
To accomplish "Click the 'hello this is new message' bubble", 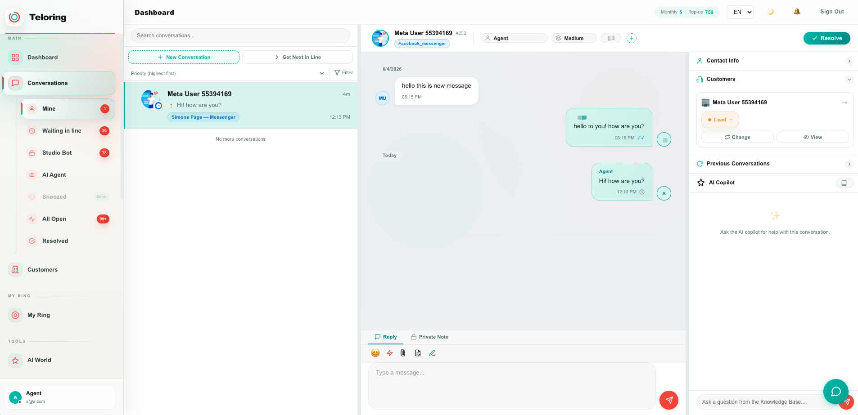I will pos(437,91).
